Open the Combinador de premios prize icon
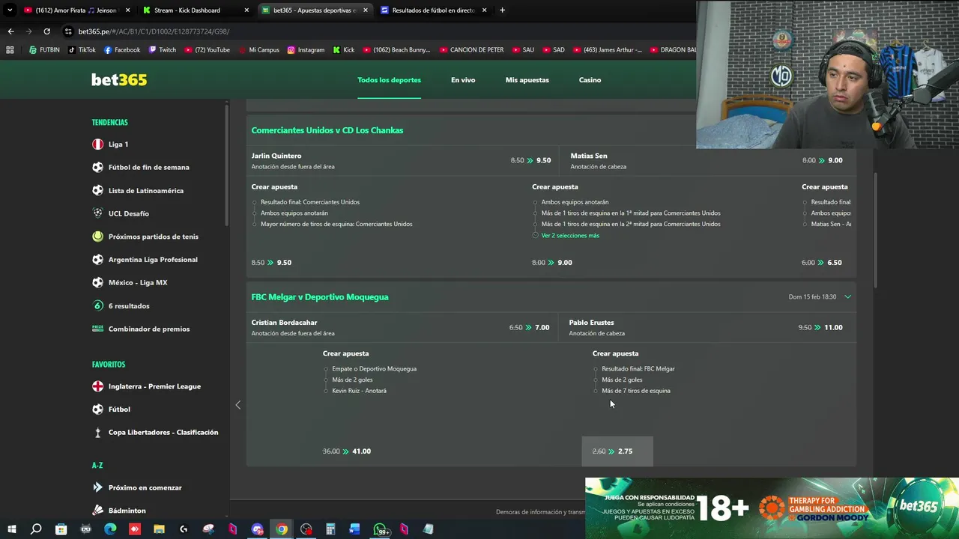The width and height of the screenshot is (959, 539). click(97, 329)
